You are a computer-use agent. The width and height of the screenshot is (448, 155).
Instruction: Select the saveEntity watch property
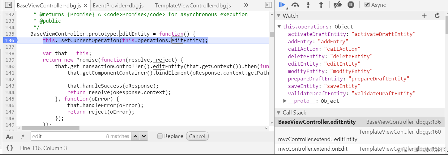324,86
